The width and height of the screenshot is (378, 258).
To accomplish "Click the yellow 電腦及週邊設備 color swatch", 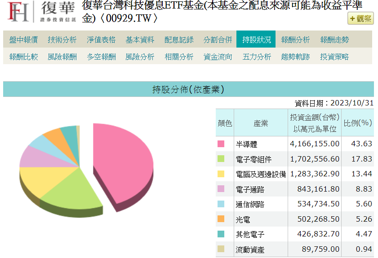I will [x=221, y=174].
